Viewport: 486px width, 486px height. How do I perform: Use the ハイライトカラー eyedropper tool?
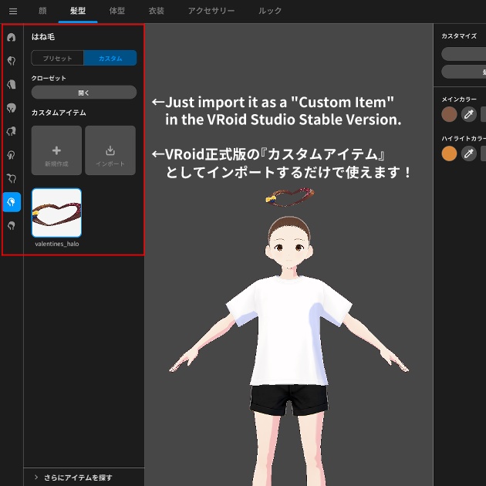(x=469, y=154)
